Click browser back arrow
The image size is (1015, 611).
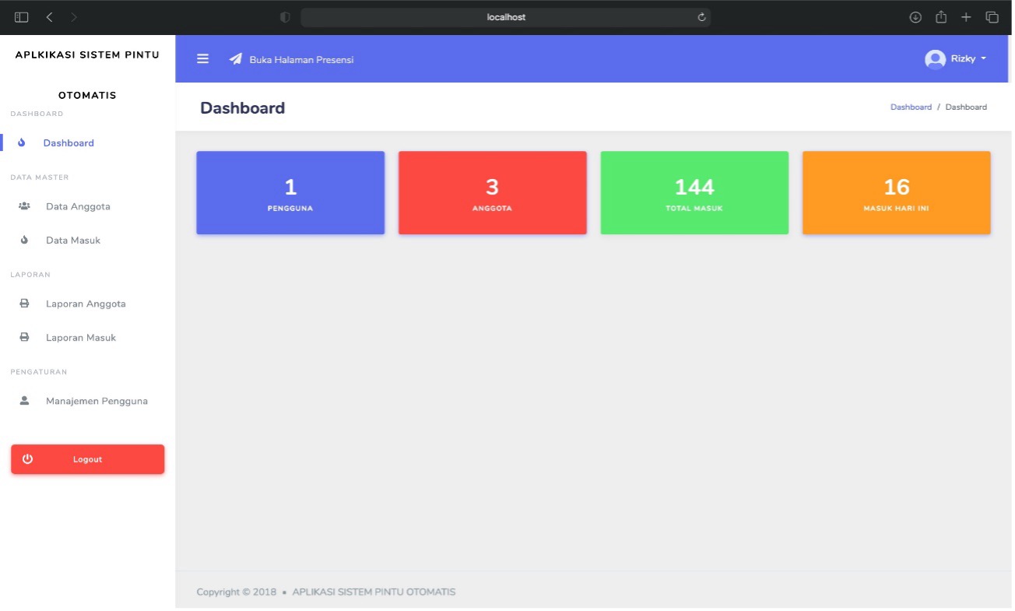pyautogui.click(x=49, y=17)
